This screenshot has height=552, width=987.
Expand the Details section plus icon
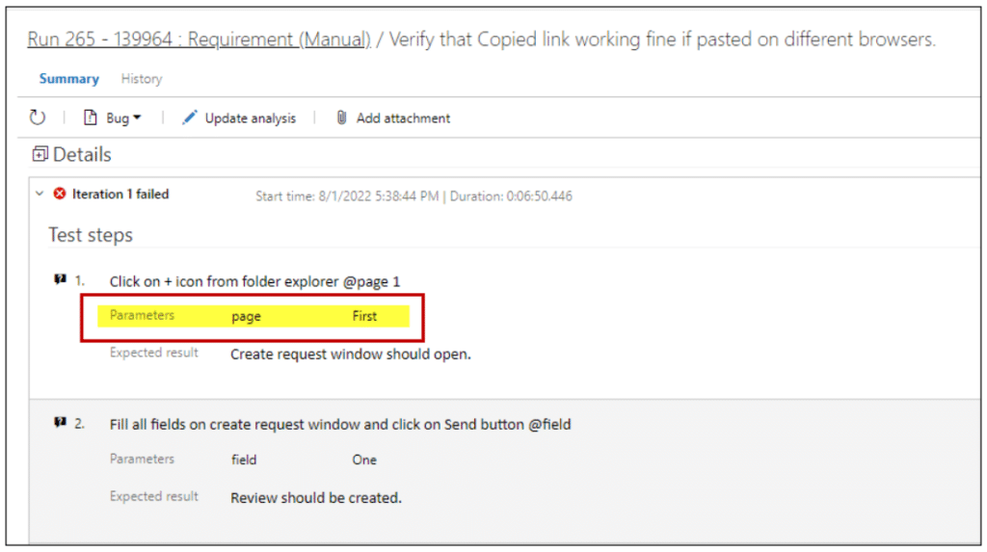(40, 154)
